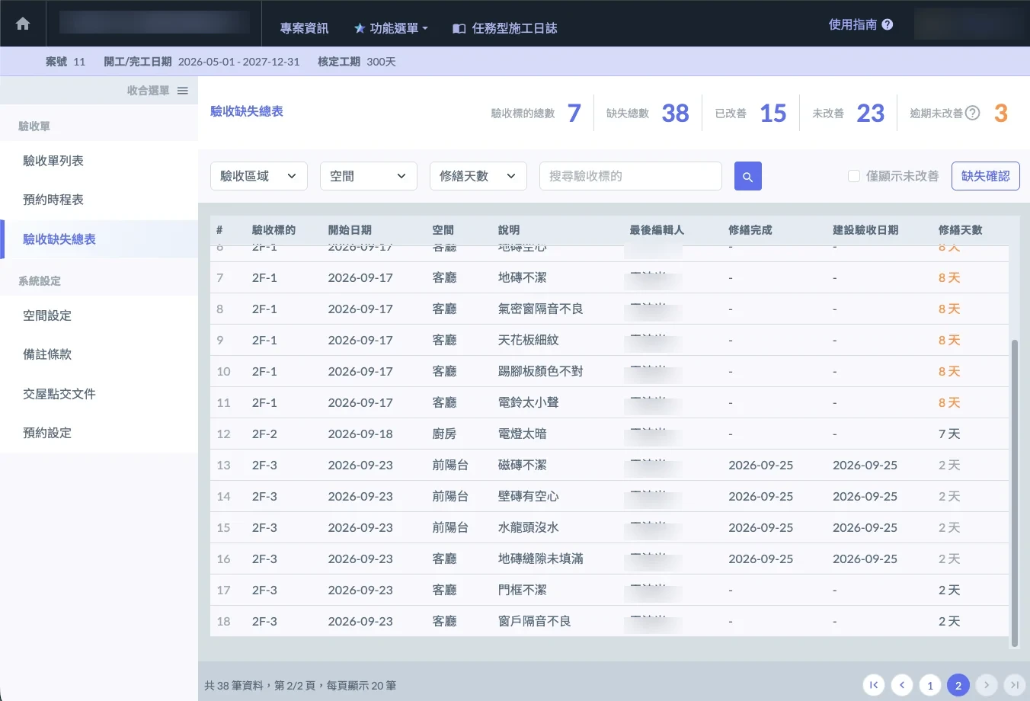Expand the 驗收區域 dropdown

click(259, 176)
